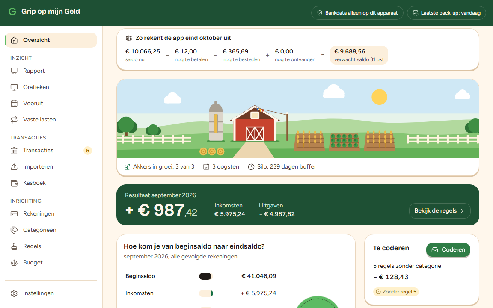Click the Grafieken monitor icon
This screenshot has height=308, width=493.
tap(14, 87)
